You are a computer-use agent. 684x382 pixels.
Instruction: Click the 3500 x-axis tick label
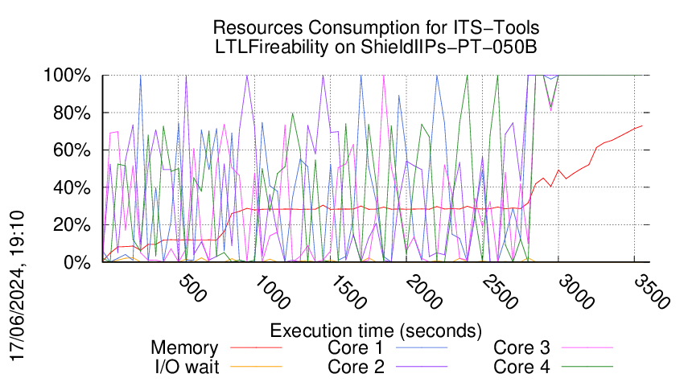652,292
